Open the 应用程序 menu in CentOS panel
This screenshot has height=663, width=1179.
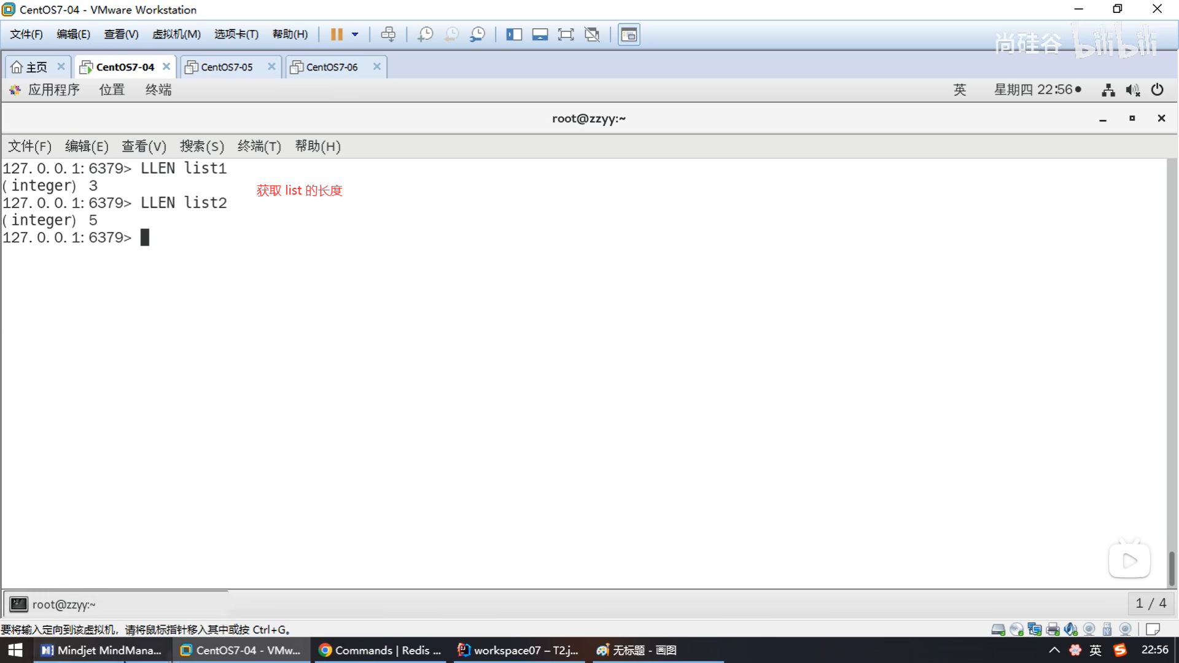(x=53, y=90)
